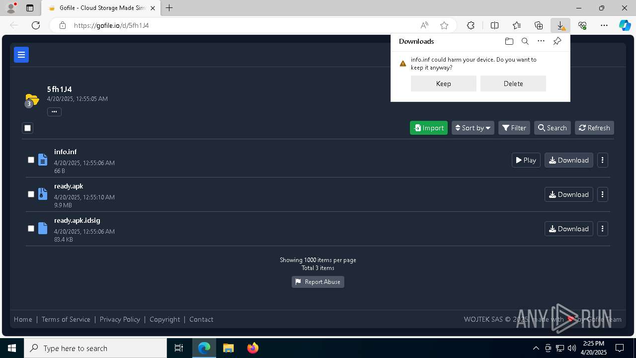The width and height of the screenshot is (636, 358).
Task: Open more options in Downloads panel
Action: 541,41
